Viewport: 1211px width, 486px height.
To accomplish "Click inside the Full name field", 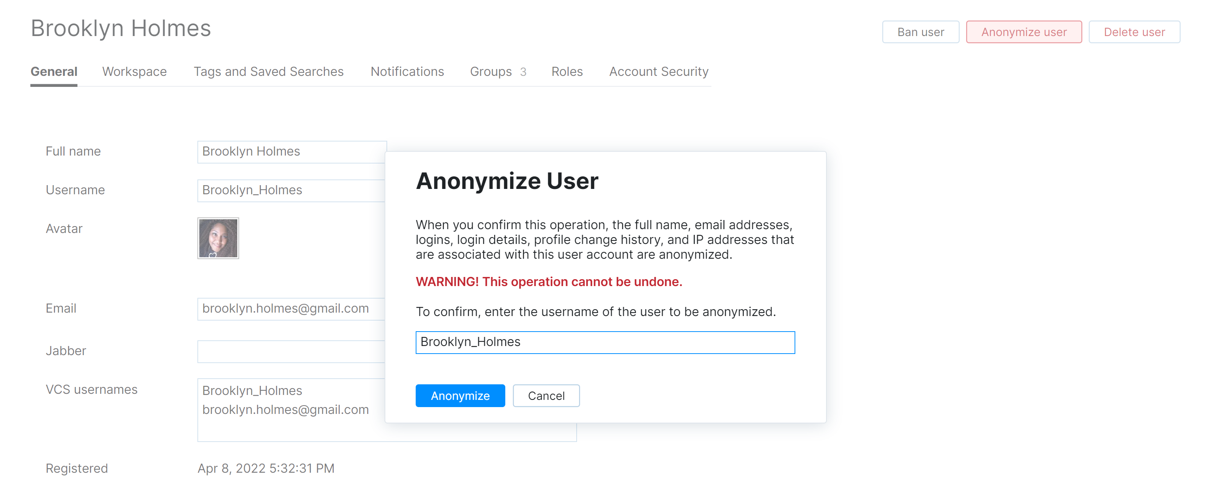I will (x=292, y=151).
